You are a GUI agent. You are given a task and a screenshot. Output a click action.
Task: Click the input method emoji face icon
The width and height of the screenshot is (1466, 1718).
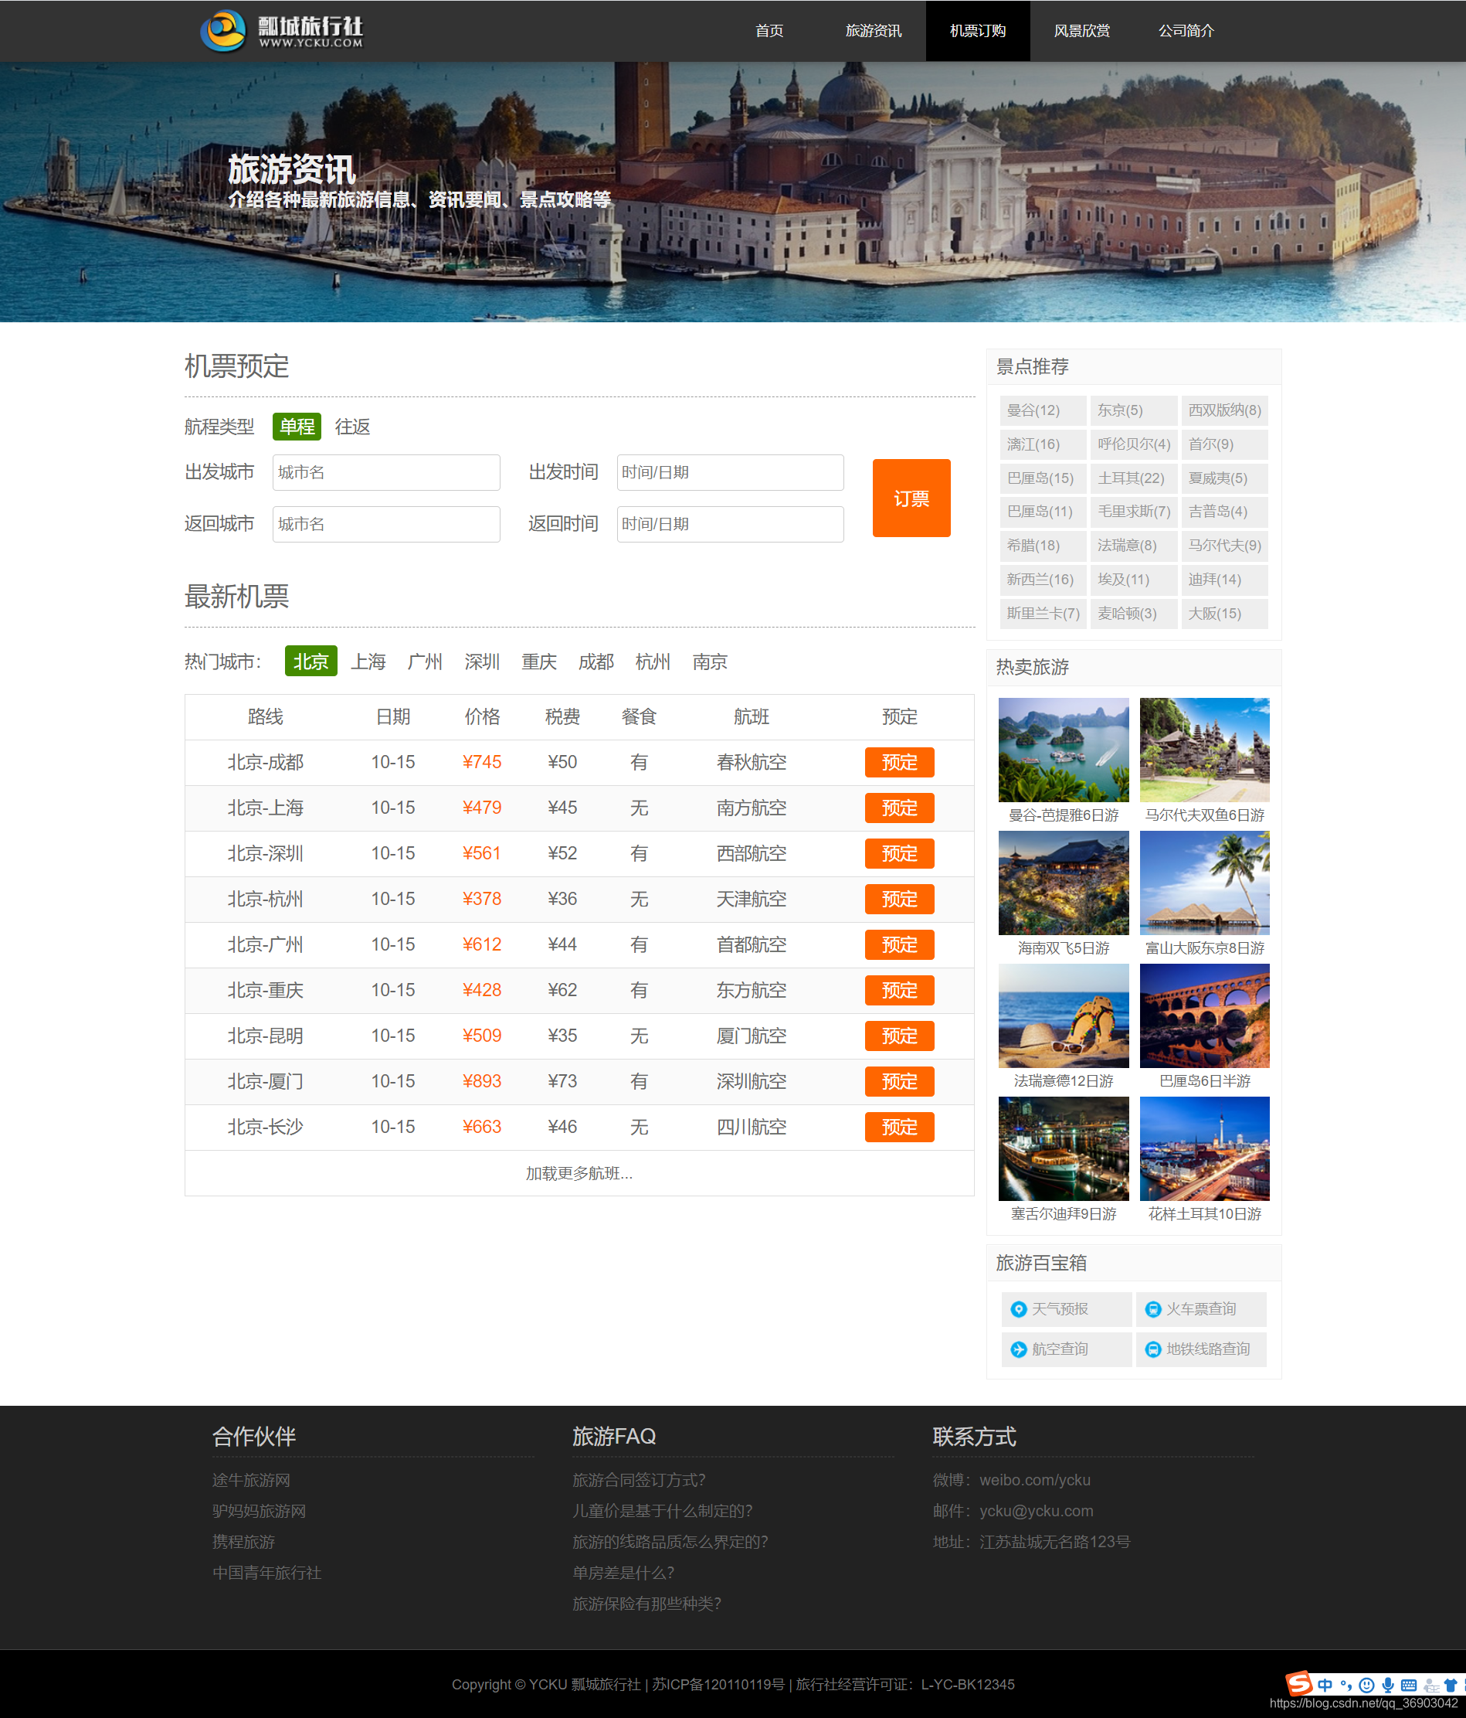(1366, 1685)
